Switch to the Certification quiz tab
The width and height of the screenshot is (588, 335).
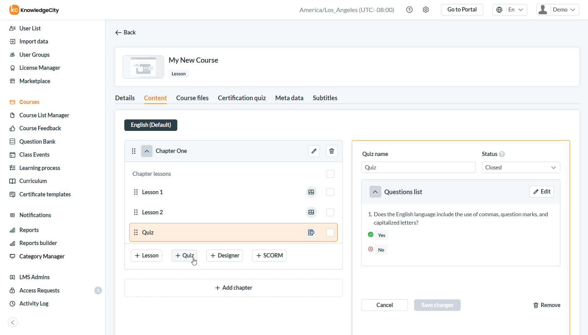pos(242,98)
